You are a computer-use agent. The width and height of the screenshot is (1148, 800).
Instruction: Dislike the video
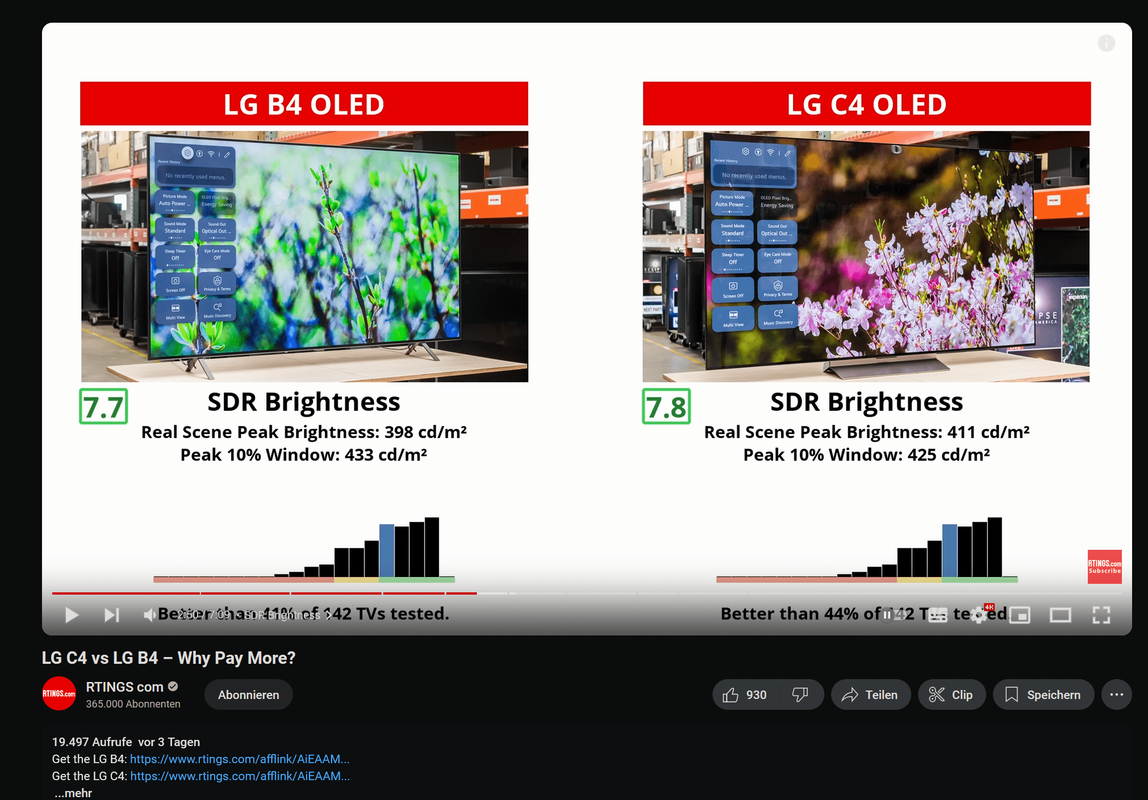(x=801, y=694)
